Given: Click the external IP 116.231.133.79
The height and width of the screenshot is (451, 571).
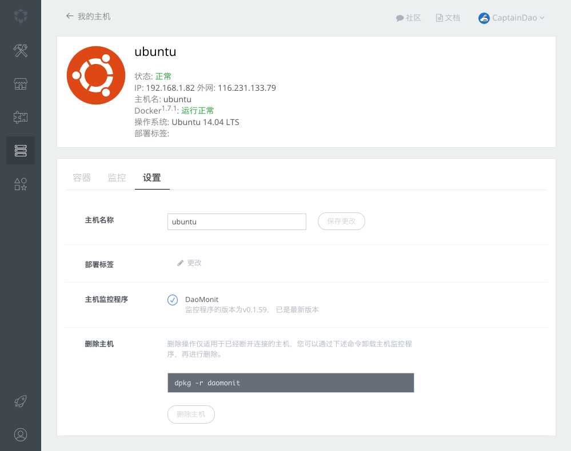Looking at the screenshot, I should click(x=247, y=88).
